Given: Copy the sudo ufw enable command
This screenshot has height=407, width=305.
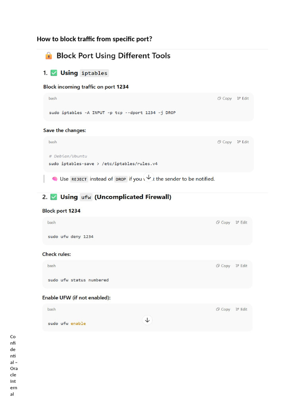Looking at the screenshot, I should [223, 309].
